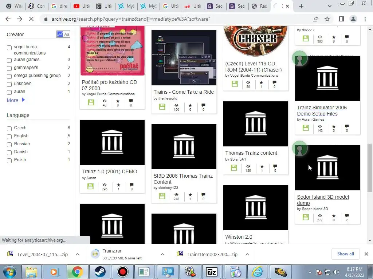Check Russian language filter
Image resolution: width=373 pixels, height=279 pixels.
pyautogui.click(x=9, y=145)
